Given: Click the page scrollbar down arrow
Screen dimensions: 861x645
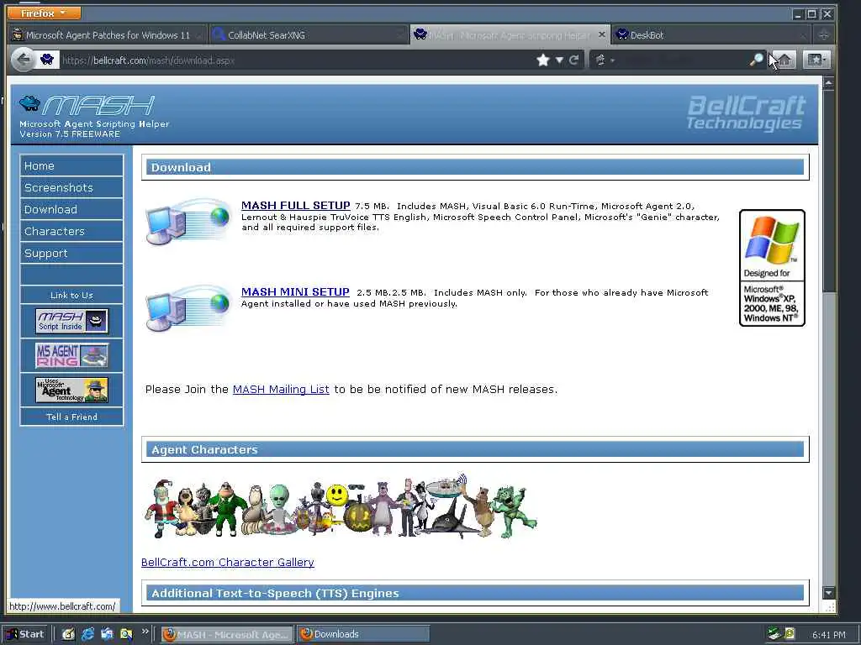Looking at the screenshot, I should (828, 592).
